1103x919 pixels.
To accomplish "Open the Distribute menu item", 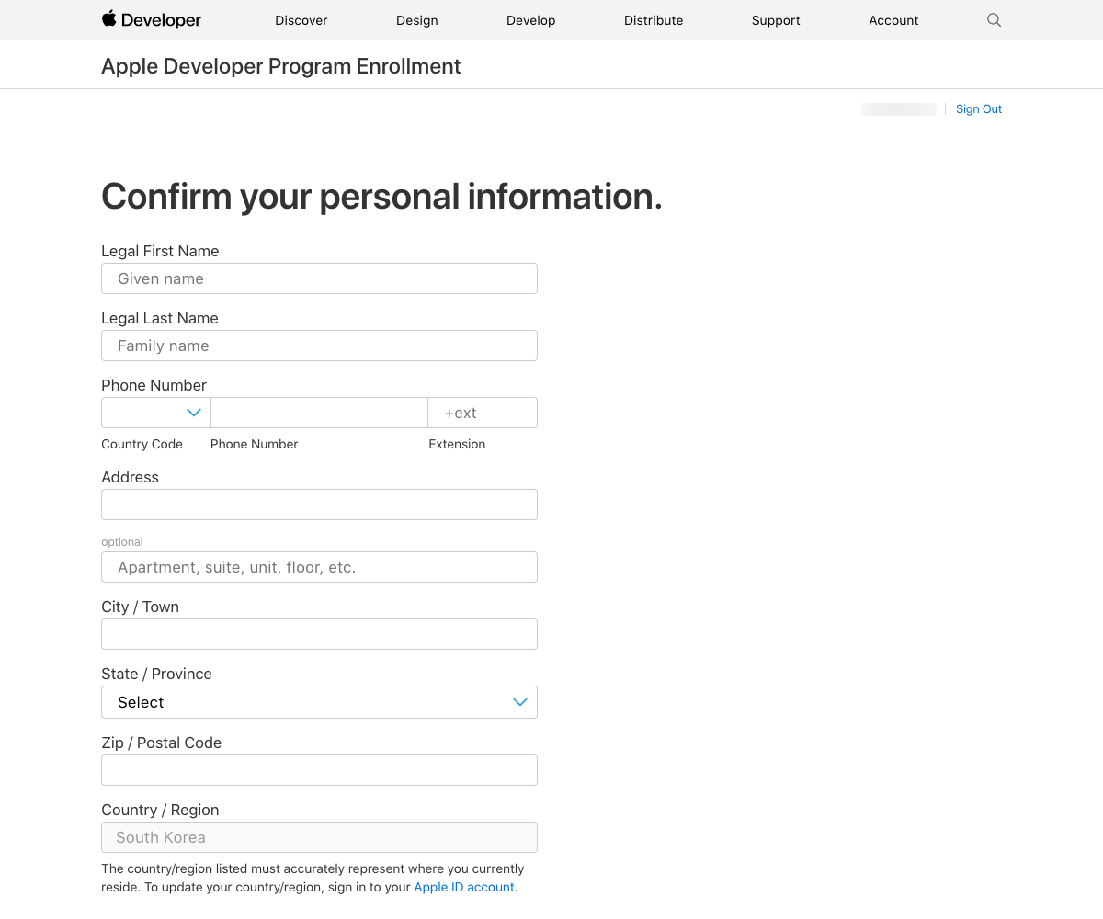I will 654,20.
